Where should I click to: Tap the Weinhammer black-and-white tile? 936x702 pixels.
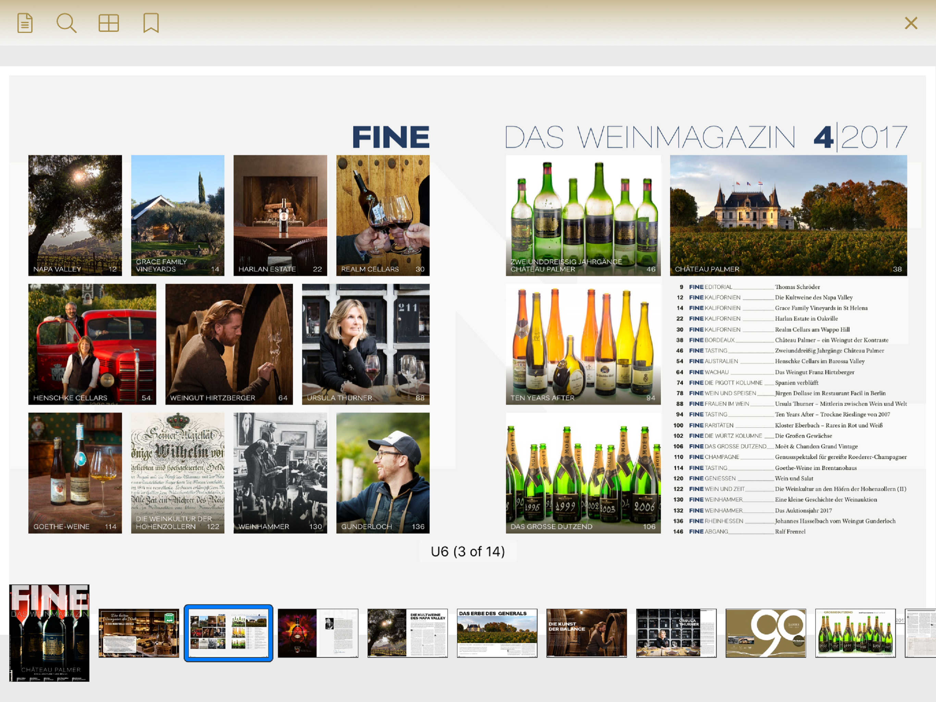[280, 473]
